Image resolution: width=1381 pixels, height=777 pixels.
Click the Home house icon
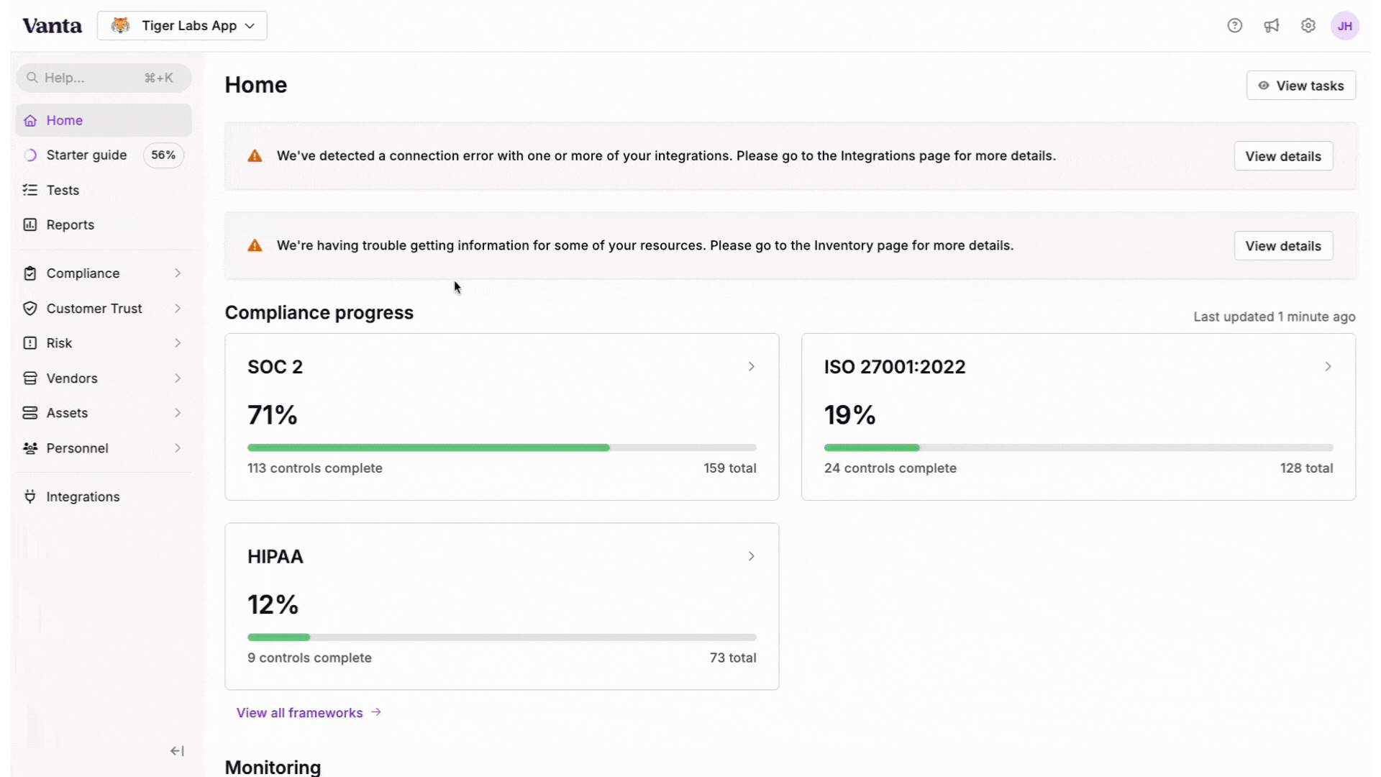[x=30, y=120]
